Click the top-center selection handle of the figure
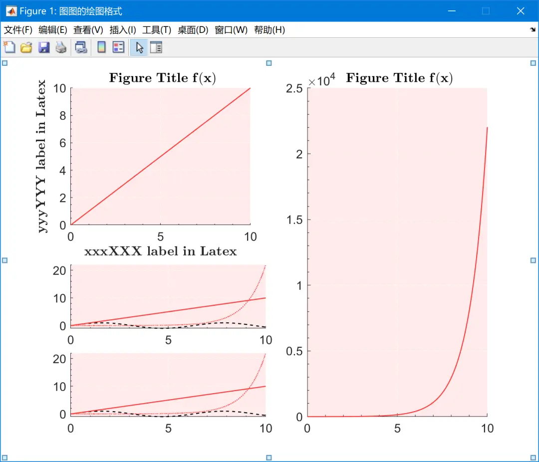 269,63
